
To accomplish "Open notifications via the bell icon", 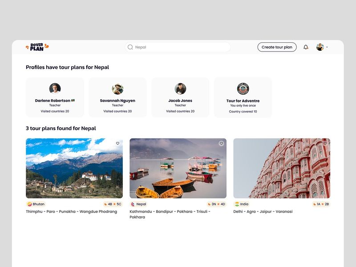I will point(305,47).
